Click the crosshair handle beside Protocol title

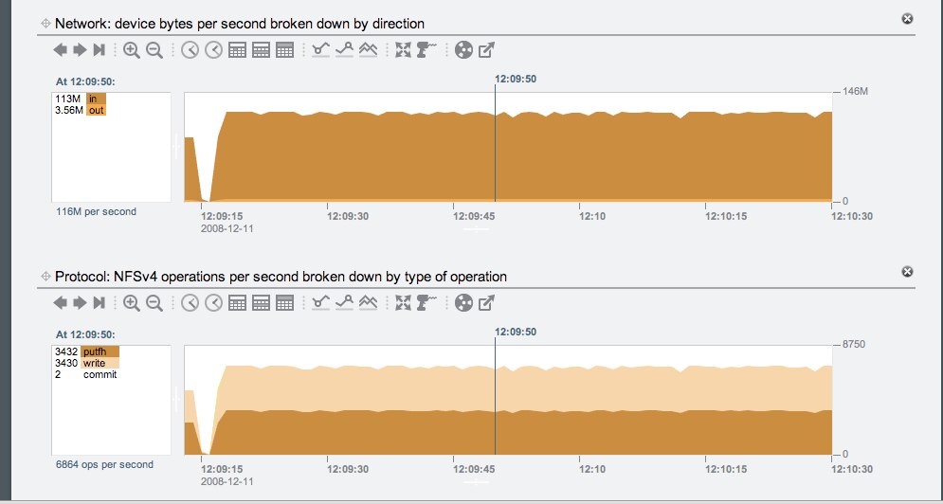point(45,277)
